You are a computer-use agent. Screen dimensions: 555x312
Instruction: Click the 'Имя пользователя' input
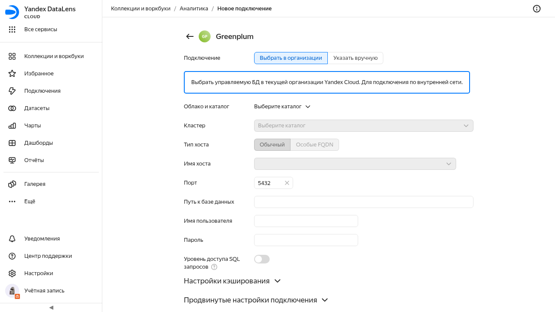[x=306, y=221]
